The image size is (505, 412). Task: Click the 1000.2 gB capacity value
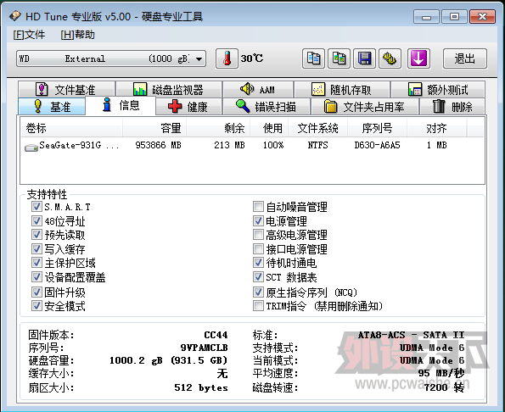[168, 360]
